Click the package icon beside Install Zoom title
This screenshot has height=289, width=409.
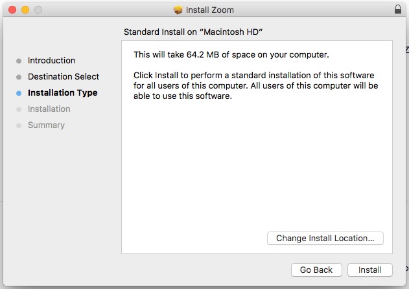point(179,10)
